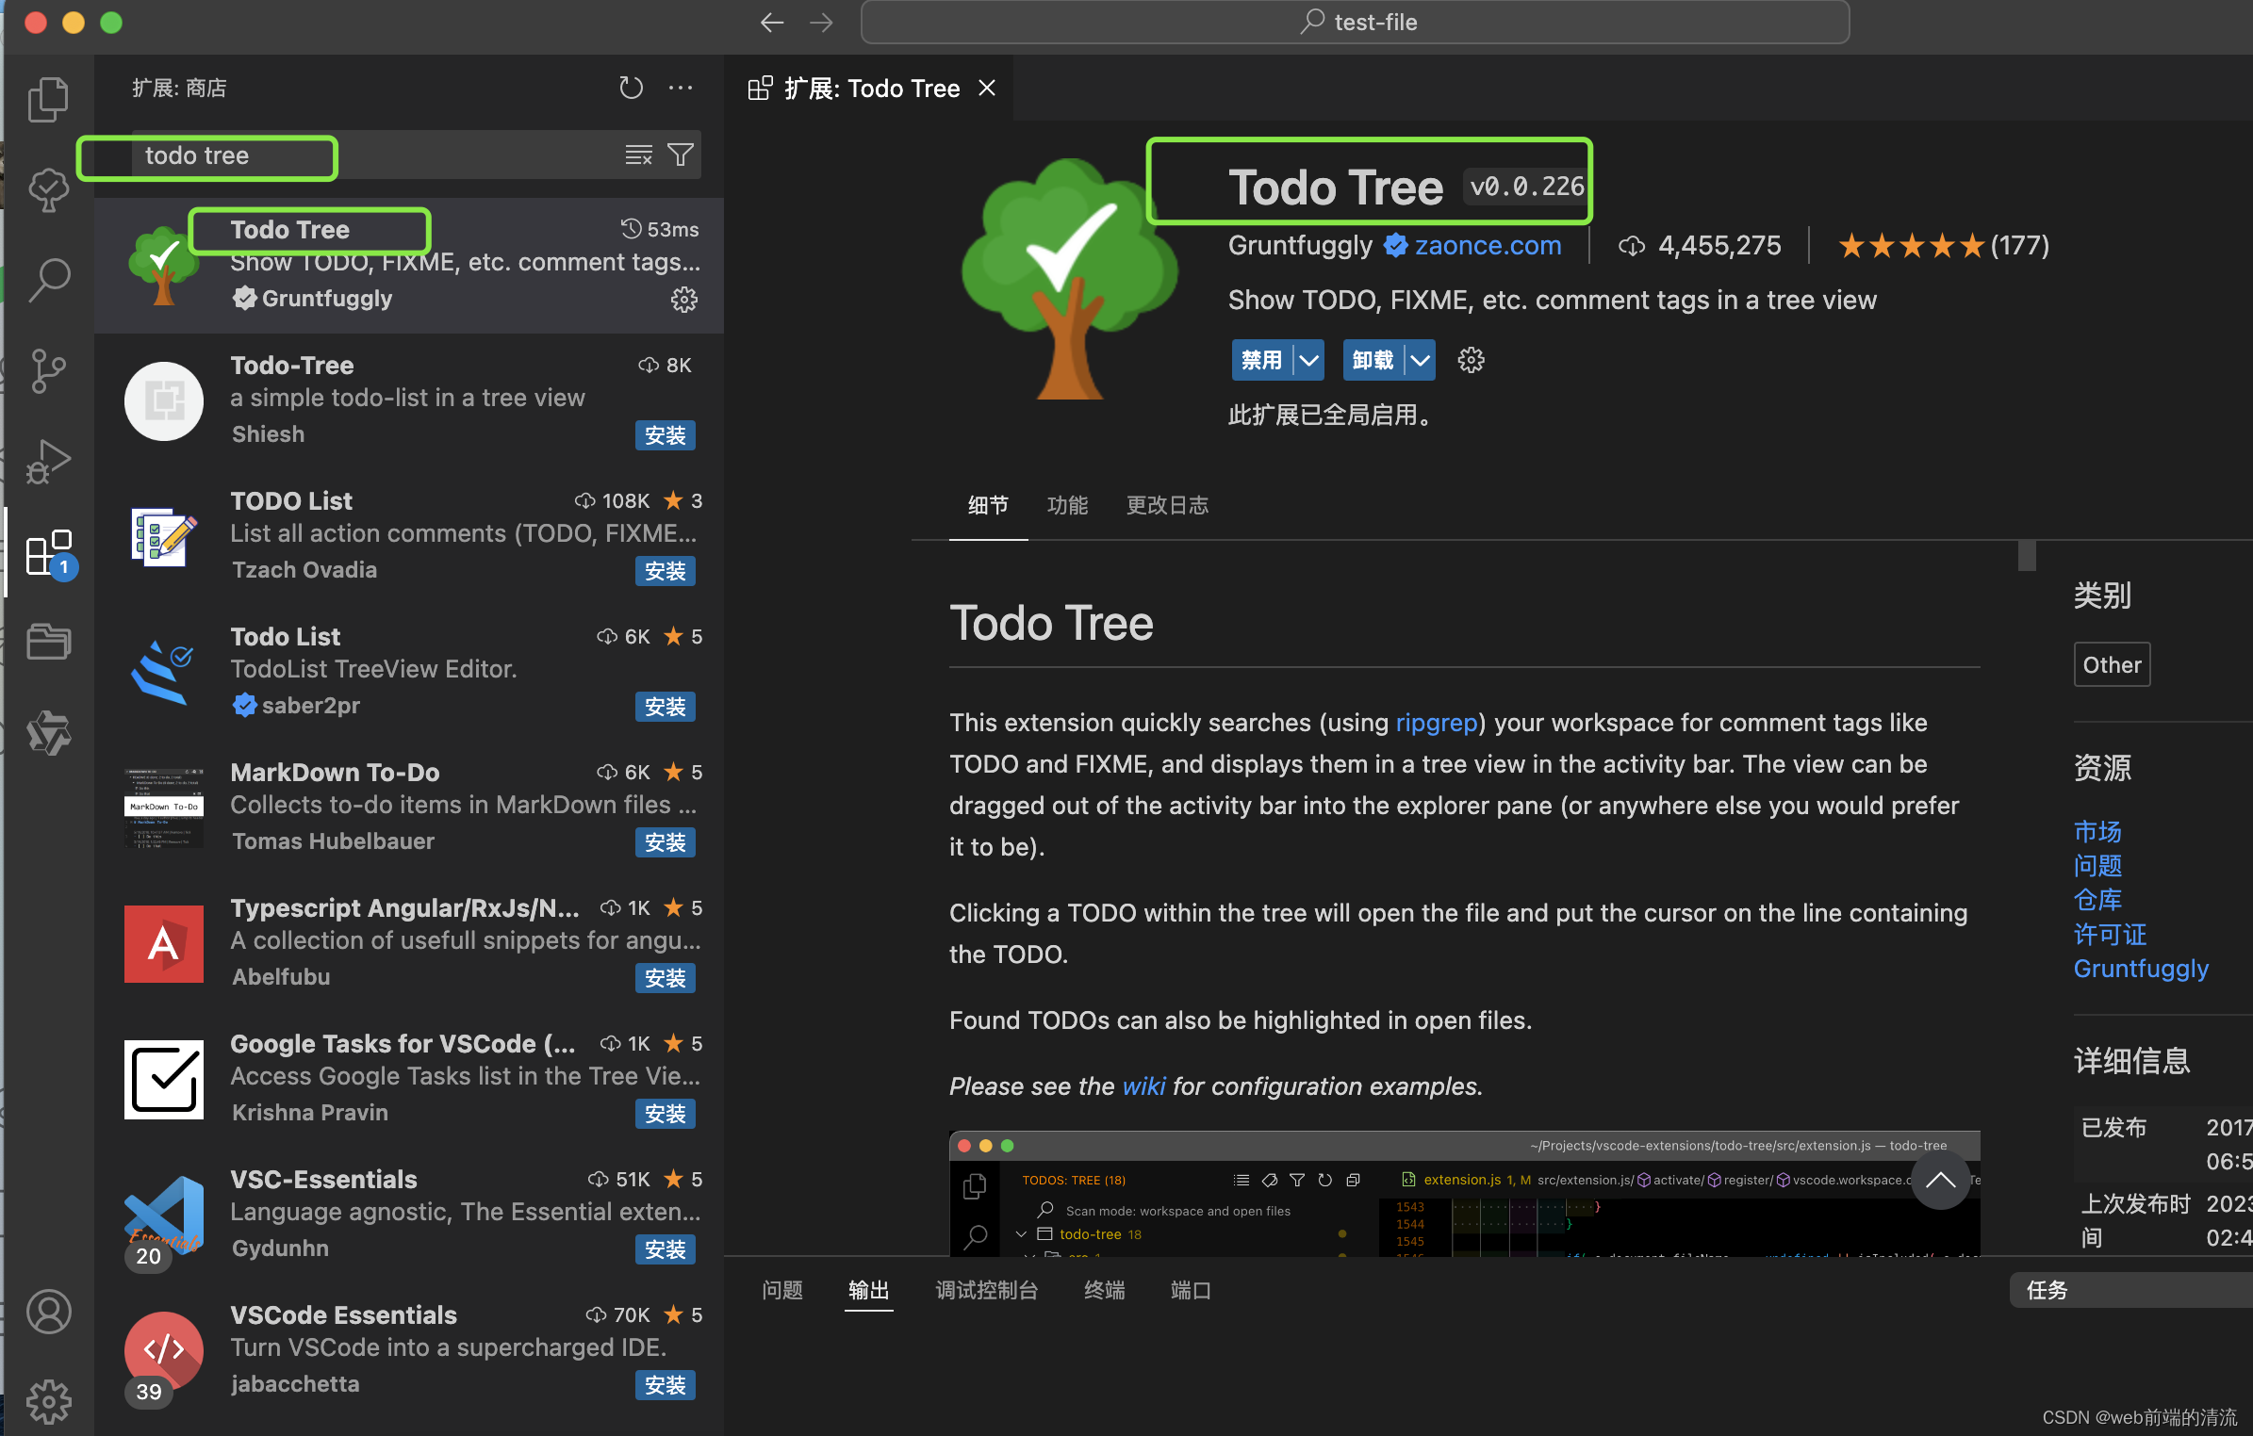This screenshot has width=2253, height=1436.
Task: Open the Manage gear at bottom of activity bar
Action: [48, 1401]
